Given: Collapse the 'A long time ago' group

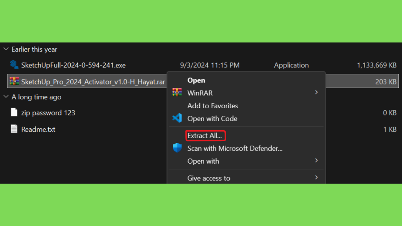Looking at the screenshot, I should [6, 97].
